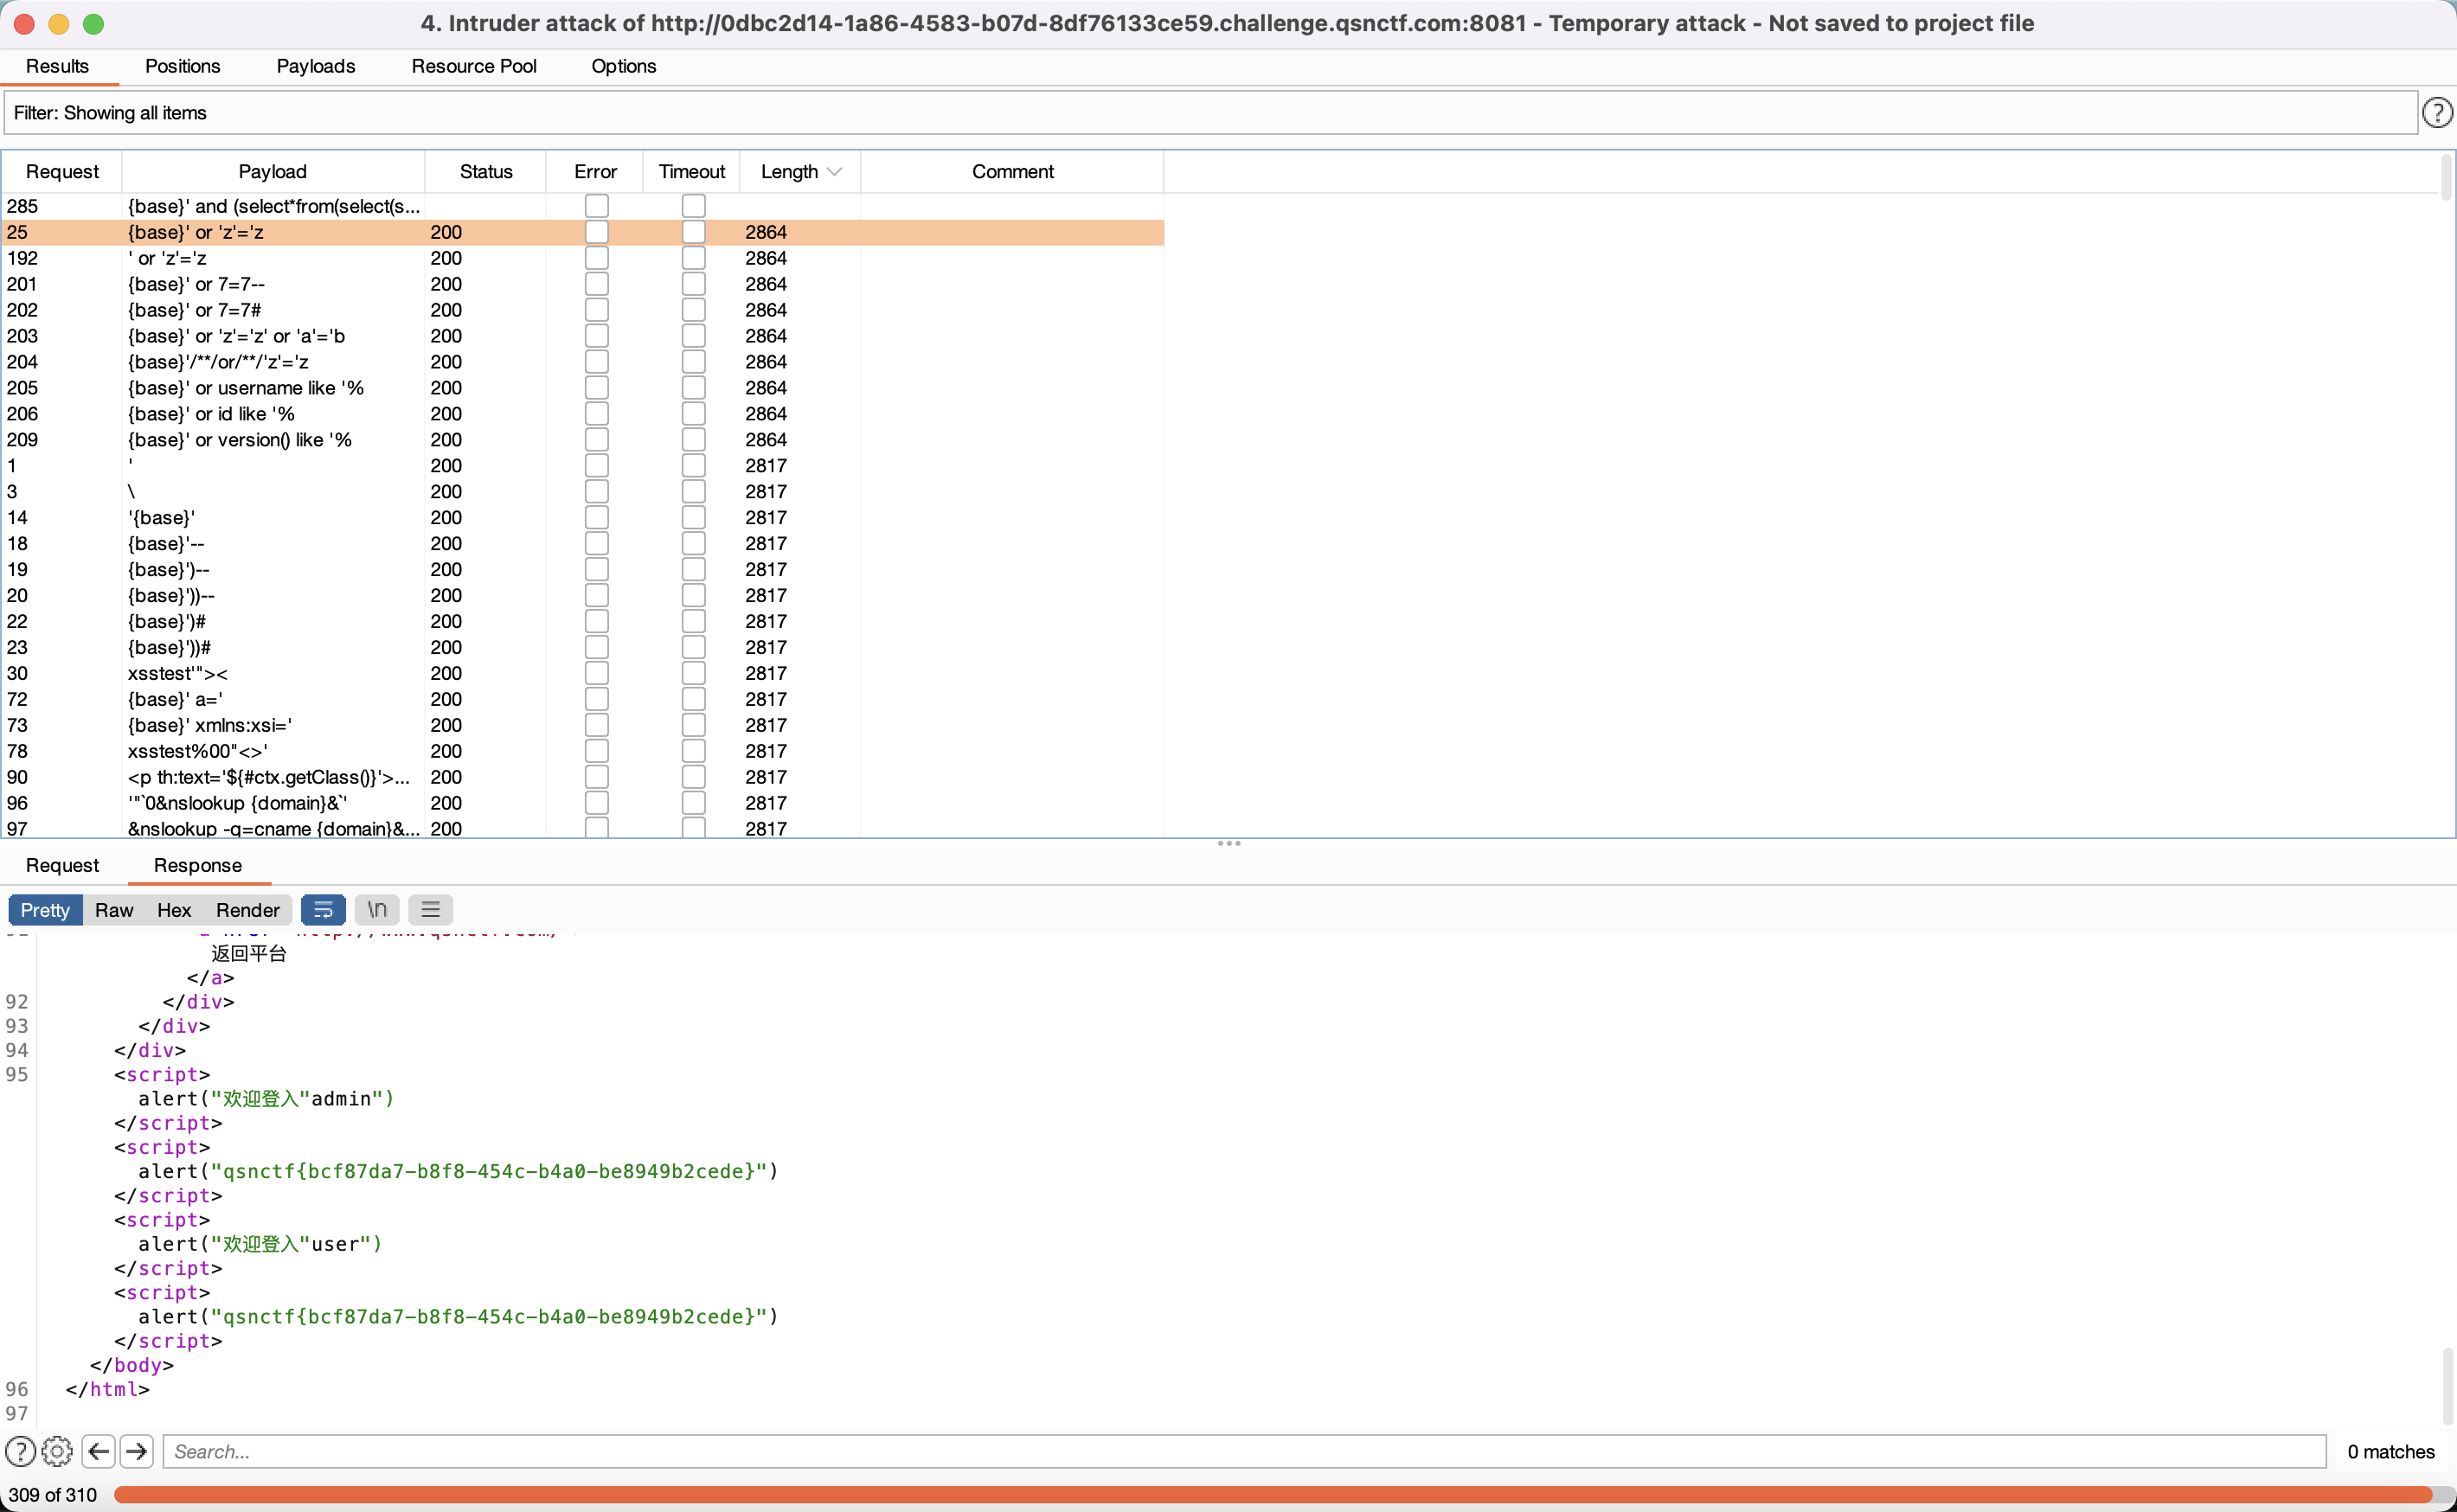Toggle Timeout checkbox for request 25
This screenshot has height=1512, width=2457.
tap(694, 232)
